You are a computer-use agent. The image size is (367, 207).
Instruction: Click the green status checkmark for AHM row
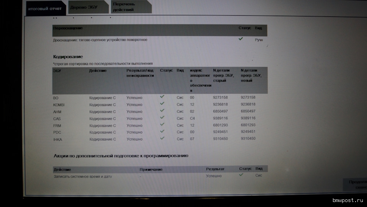(x=162, y=111)
